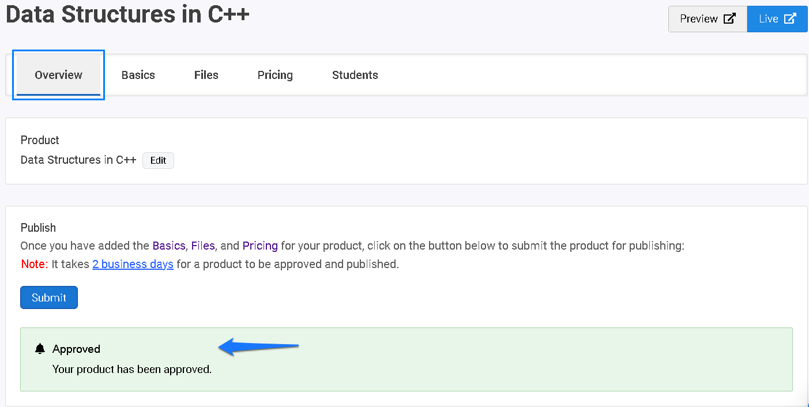The image size is (809, 407).
Task: Follow the Files link in the Publish text
Action: 203,246
